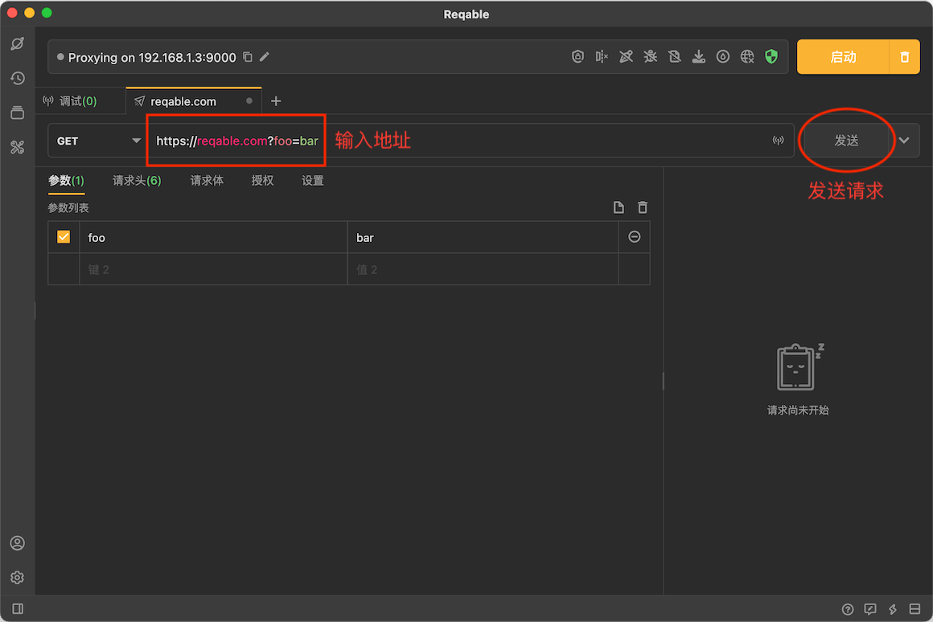Delete all parameters with trash icon

643,207
